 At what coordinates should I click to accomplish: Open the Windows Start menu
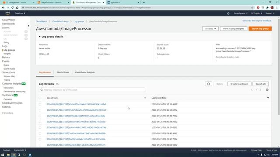point(3,155)
